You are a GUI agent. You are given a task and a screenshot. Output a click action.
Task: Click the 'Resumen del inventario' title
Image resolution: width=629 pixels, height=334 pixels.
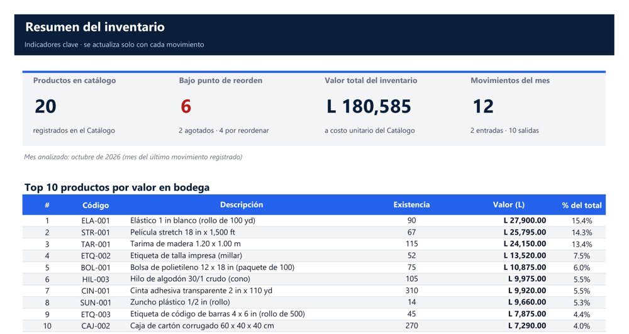(95, 27)
